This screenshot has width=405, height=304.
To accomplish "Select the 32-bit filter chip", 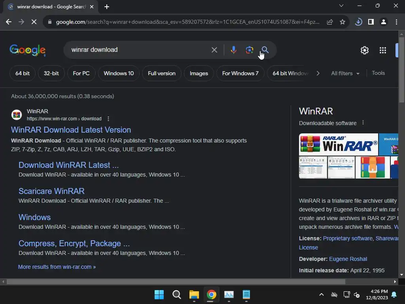I will click(x=51, y=73).
